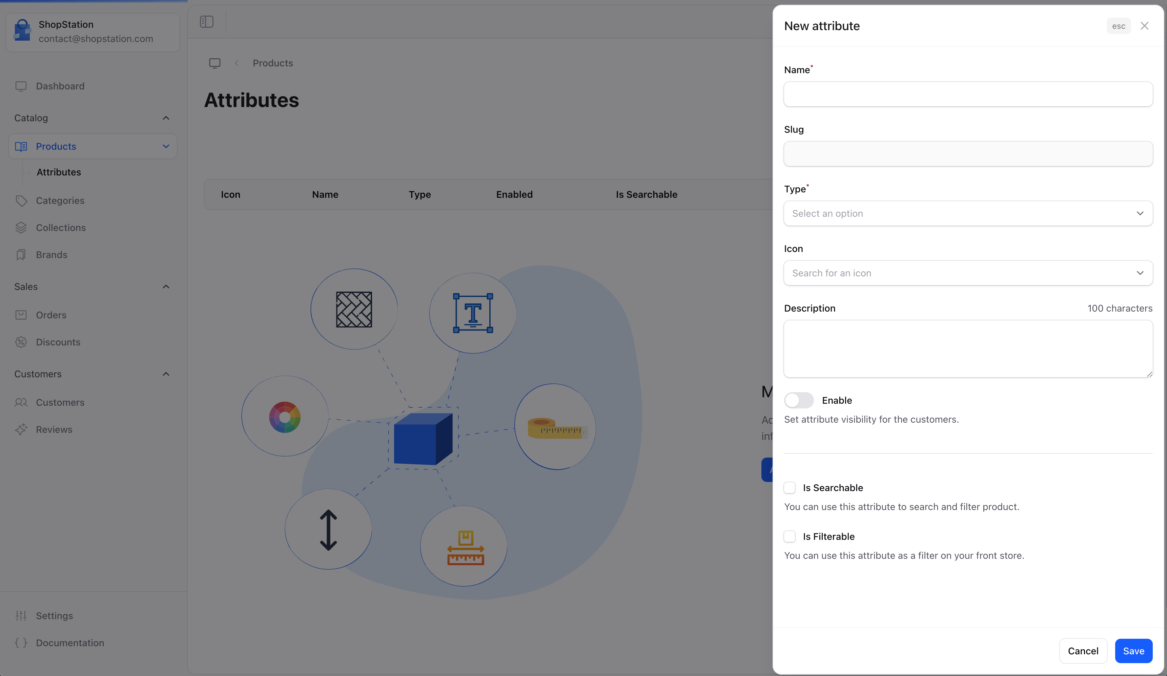Open the Icon search dropdown
Screen dimensions: 1167x676
(x=968, y=273)
